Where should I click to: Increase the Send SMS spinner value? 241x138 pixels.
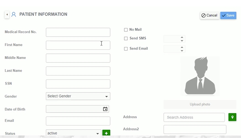coord(182,37)
